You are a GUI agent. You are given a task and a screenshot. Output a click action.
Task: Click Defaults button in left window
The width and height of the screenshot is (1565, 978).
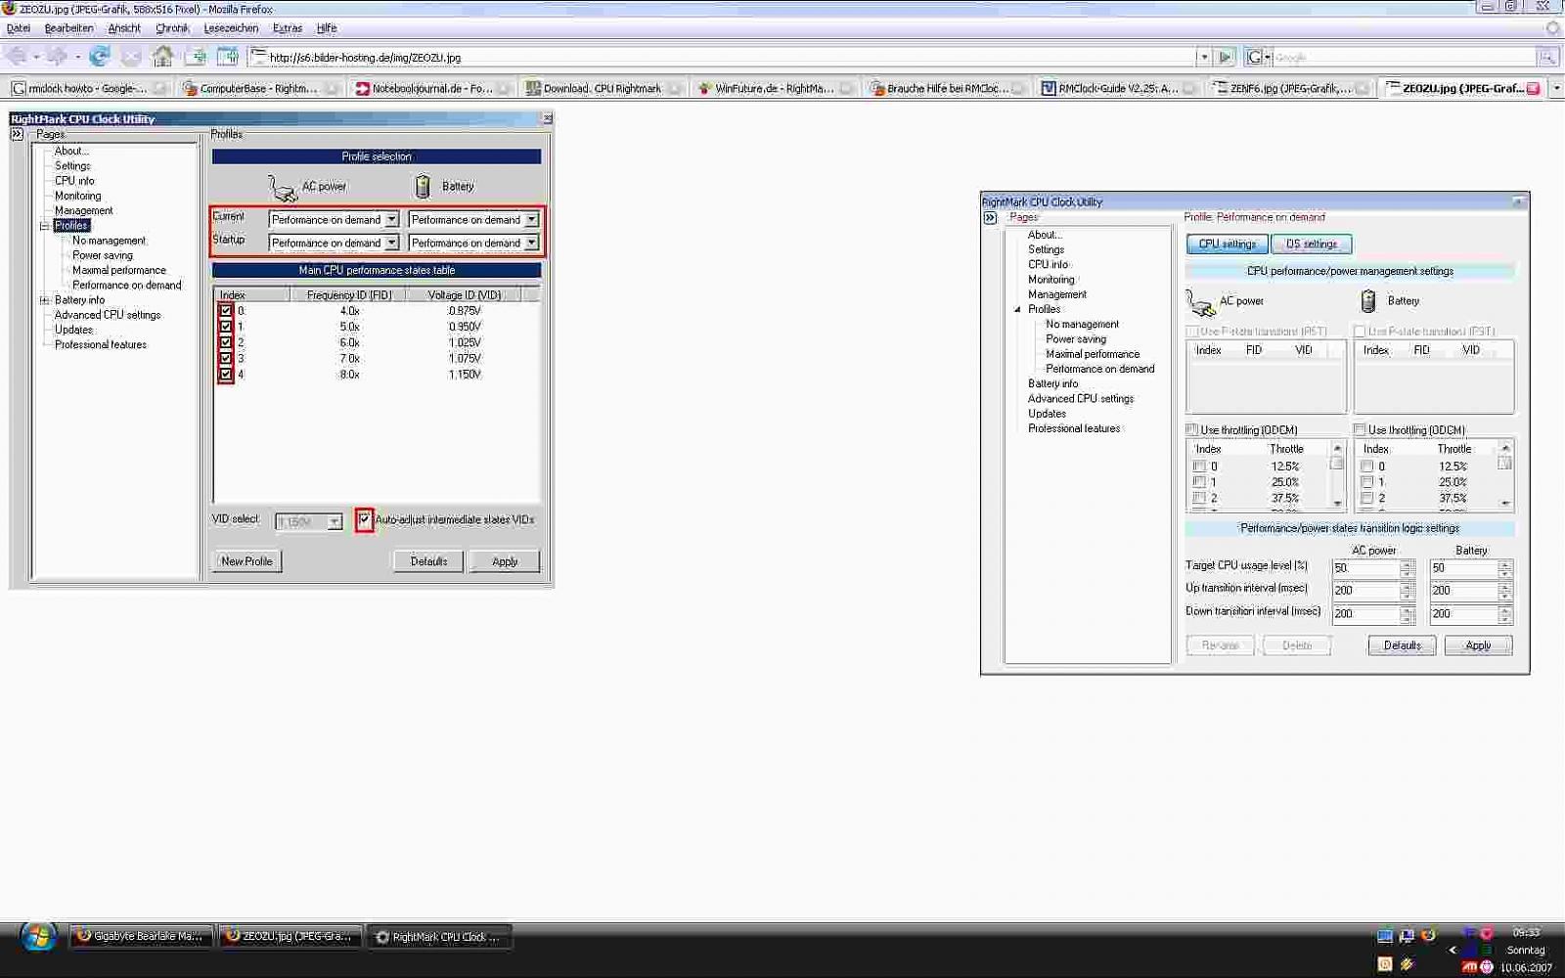428,561
